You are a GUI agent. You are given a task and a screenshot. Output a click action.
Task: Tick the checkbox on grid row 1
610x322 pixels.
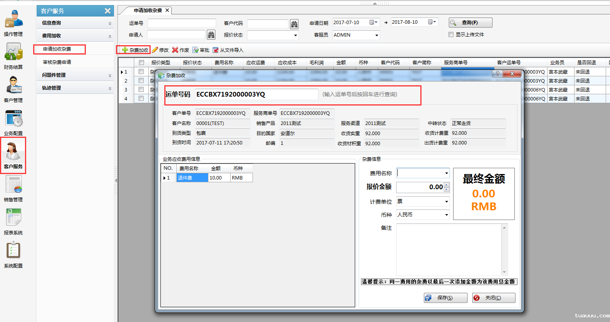[141, 72]
